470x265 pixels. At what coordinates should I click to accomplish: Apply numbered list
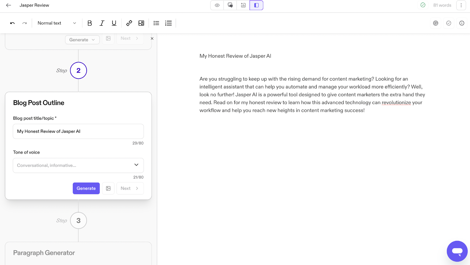click(168, 23)
